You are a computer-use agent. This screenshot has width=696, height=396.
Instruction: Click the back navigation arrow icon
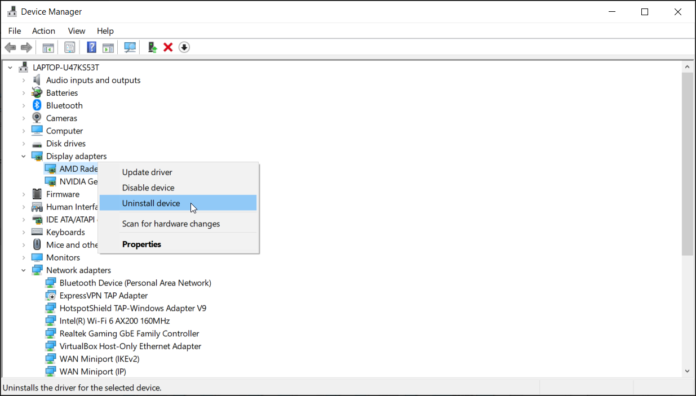tap(10, 47)
